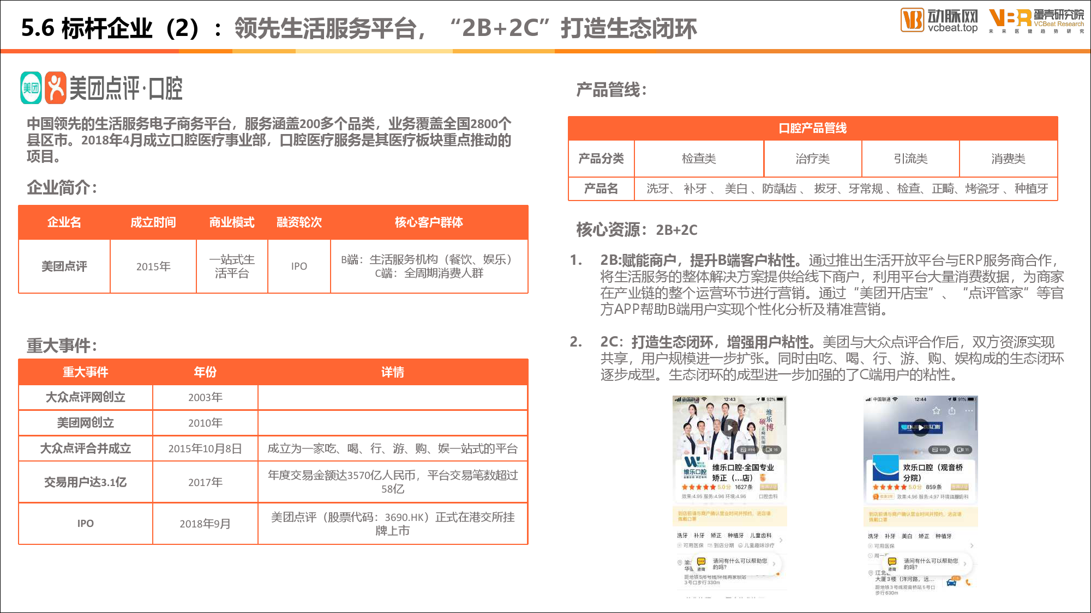Click the 交易用户达3.1亿 event cell
This screenshot has height=613, width=1091.
(x=86, y=482)
